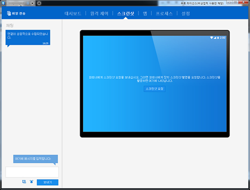250x190 pixels.
Task: Focus the chat message input field
Action: coord(32,172)
